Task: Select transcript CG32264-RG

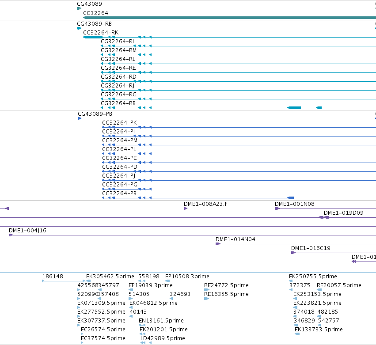Action: pyautogui.click(x=118, y=95)
